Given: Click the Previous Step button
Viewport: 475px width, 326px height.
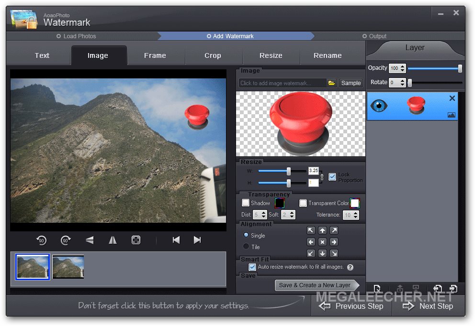Looking at the screenshot, I should [351, 306].
